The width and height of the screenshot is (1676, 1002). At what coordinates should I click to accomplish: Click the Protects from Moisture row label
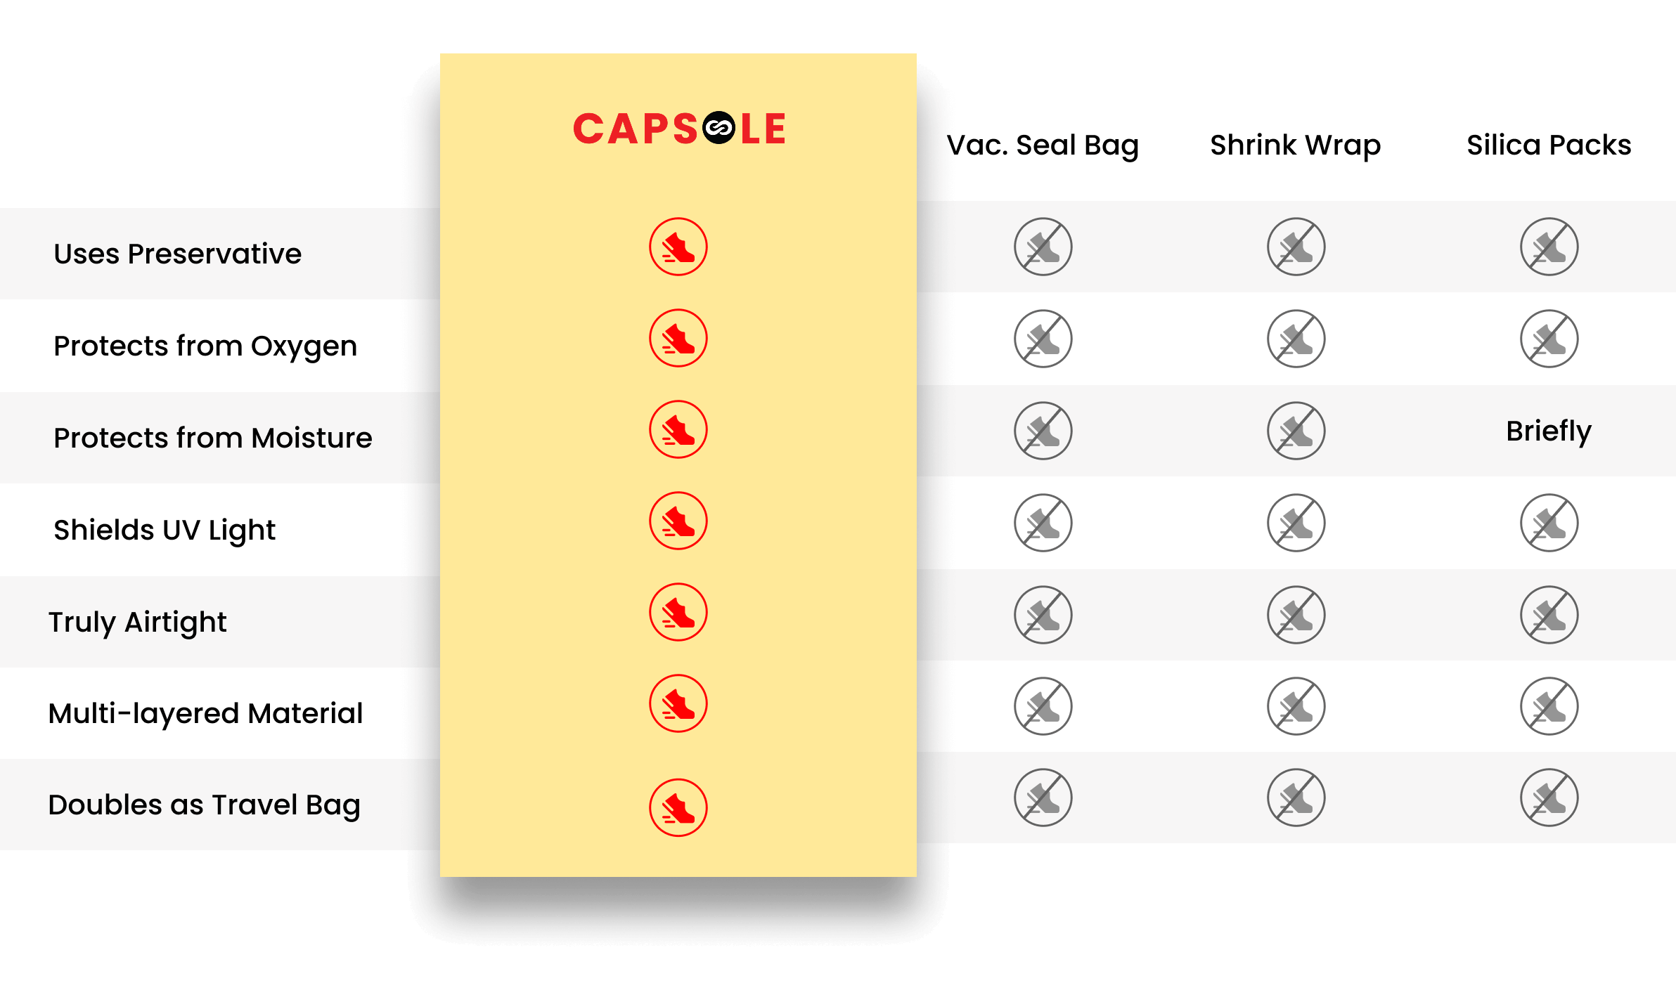pyautogui.click(x=213, y=437)
